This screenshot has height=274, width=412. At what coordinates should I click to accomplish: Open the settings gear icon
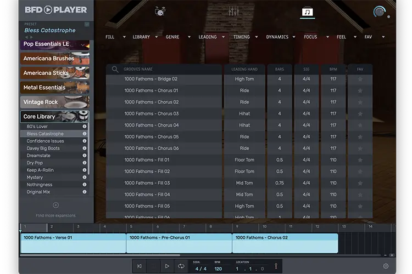[386, 266]
